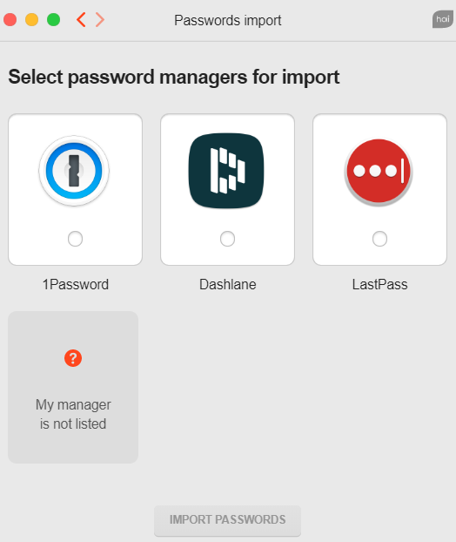Click the 1Password keyhole logo
456x542 pixels.
[74, 171]
